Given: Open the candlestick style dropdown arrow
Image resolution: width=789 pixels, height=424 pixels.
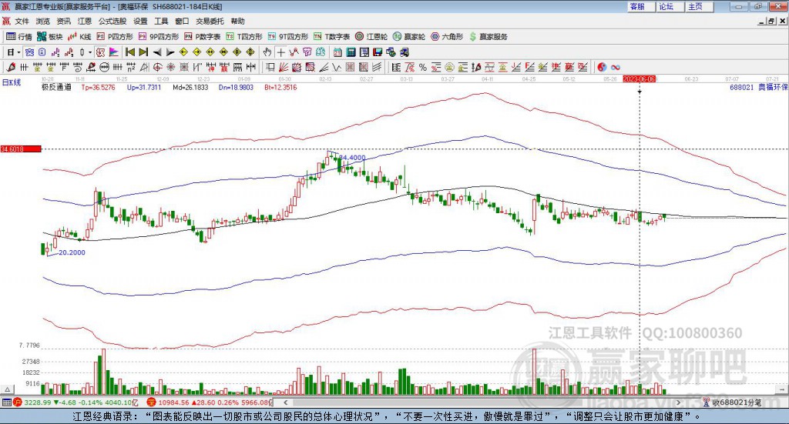Looking at the screenshot, I should (90, 52).
